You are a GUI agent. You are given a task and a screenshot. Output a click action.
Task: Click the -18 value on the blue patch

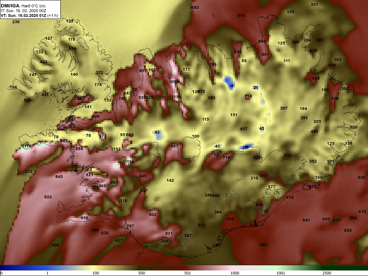pyautogui.click(x=245, y=148)
